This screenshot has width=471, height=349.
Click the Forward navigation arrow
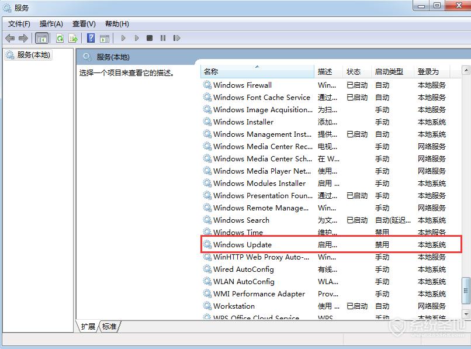[x=22, y=38]
